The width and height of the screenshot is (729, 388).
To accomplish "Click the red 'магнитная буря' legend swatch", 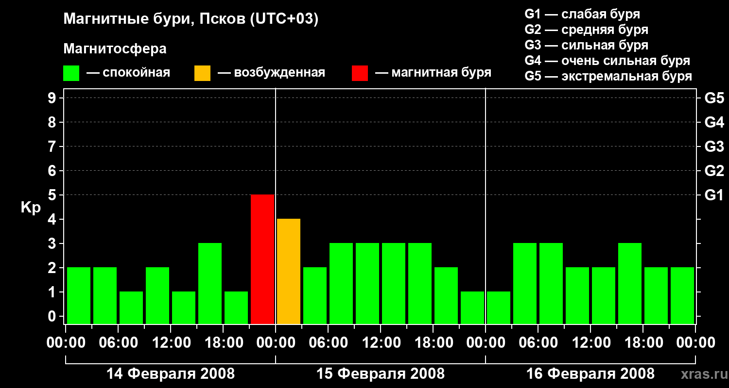I will point(360,73).
